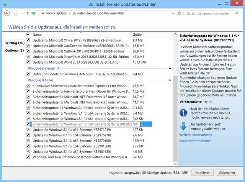This screenshot has width=245, height=182.
Task: Expand the breadcrumb overflow chevron
Action: [x=38, y=13]
